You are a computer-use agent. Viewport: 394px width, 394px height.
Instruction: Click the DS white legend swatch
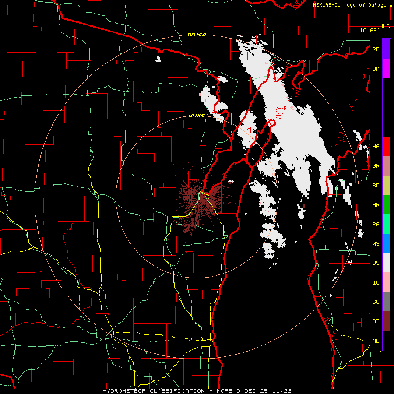tap(387, 263)
